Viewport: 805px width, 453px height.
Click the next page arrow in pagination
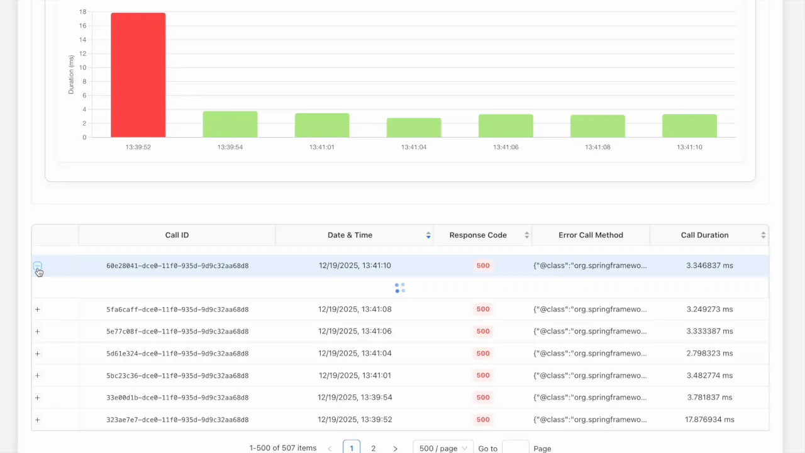click(x=395, y=448)
